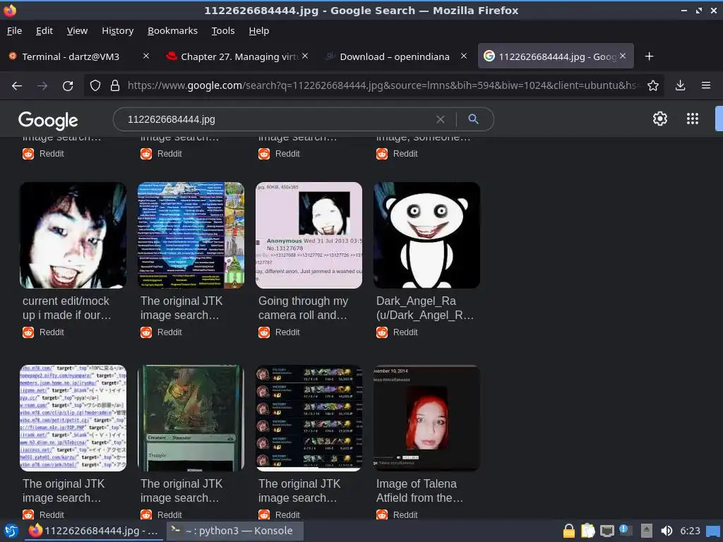Close the Download – openindiana tab
This screenshot has height=542, width=723.
pos(463,56)
